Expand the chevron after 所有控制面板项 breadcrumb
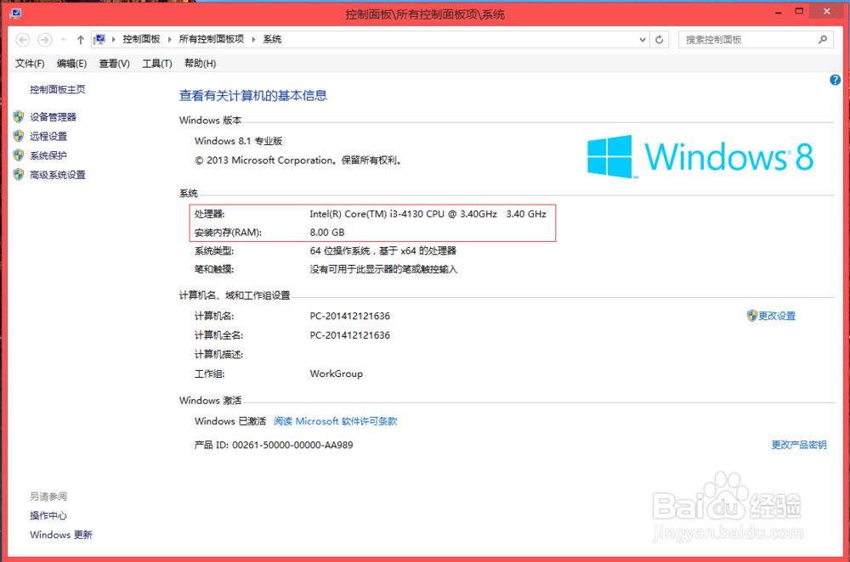Viewport: 850px width, 562px height. tap(253, 40)
